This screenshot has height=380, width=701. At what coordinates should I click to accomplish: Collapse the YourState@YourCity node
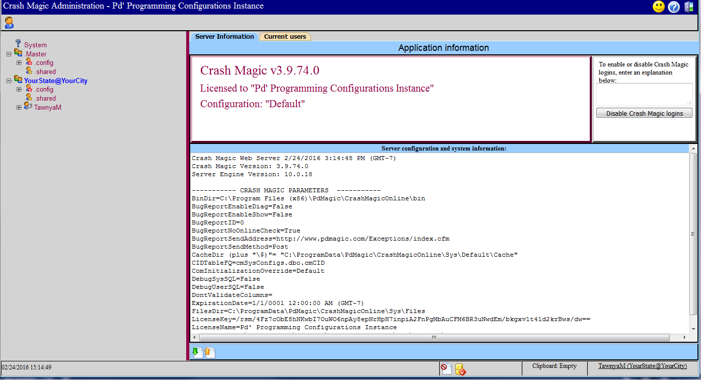coord(9,81)
